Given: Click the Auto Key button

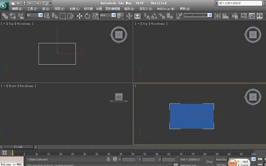Looking at the screenshot, I should [x=221, y=159].
